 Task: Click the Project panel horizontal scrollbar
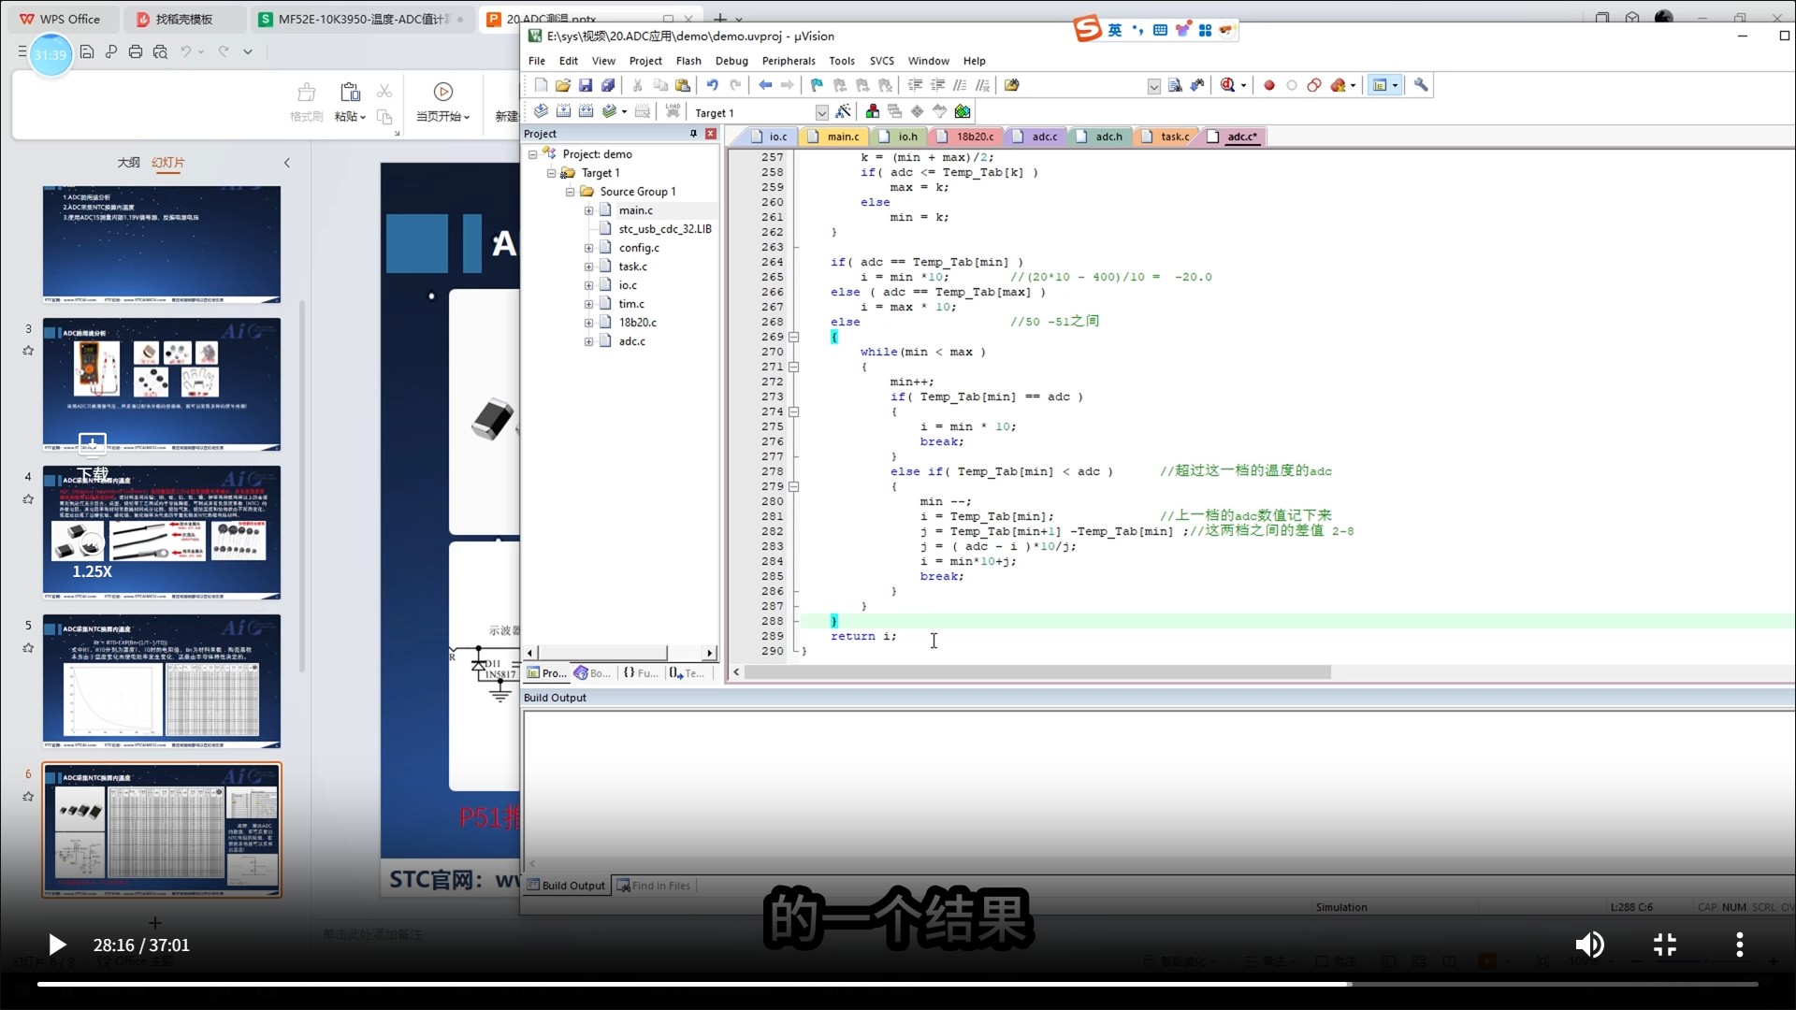[603, 653]
